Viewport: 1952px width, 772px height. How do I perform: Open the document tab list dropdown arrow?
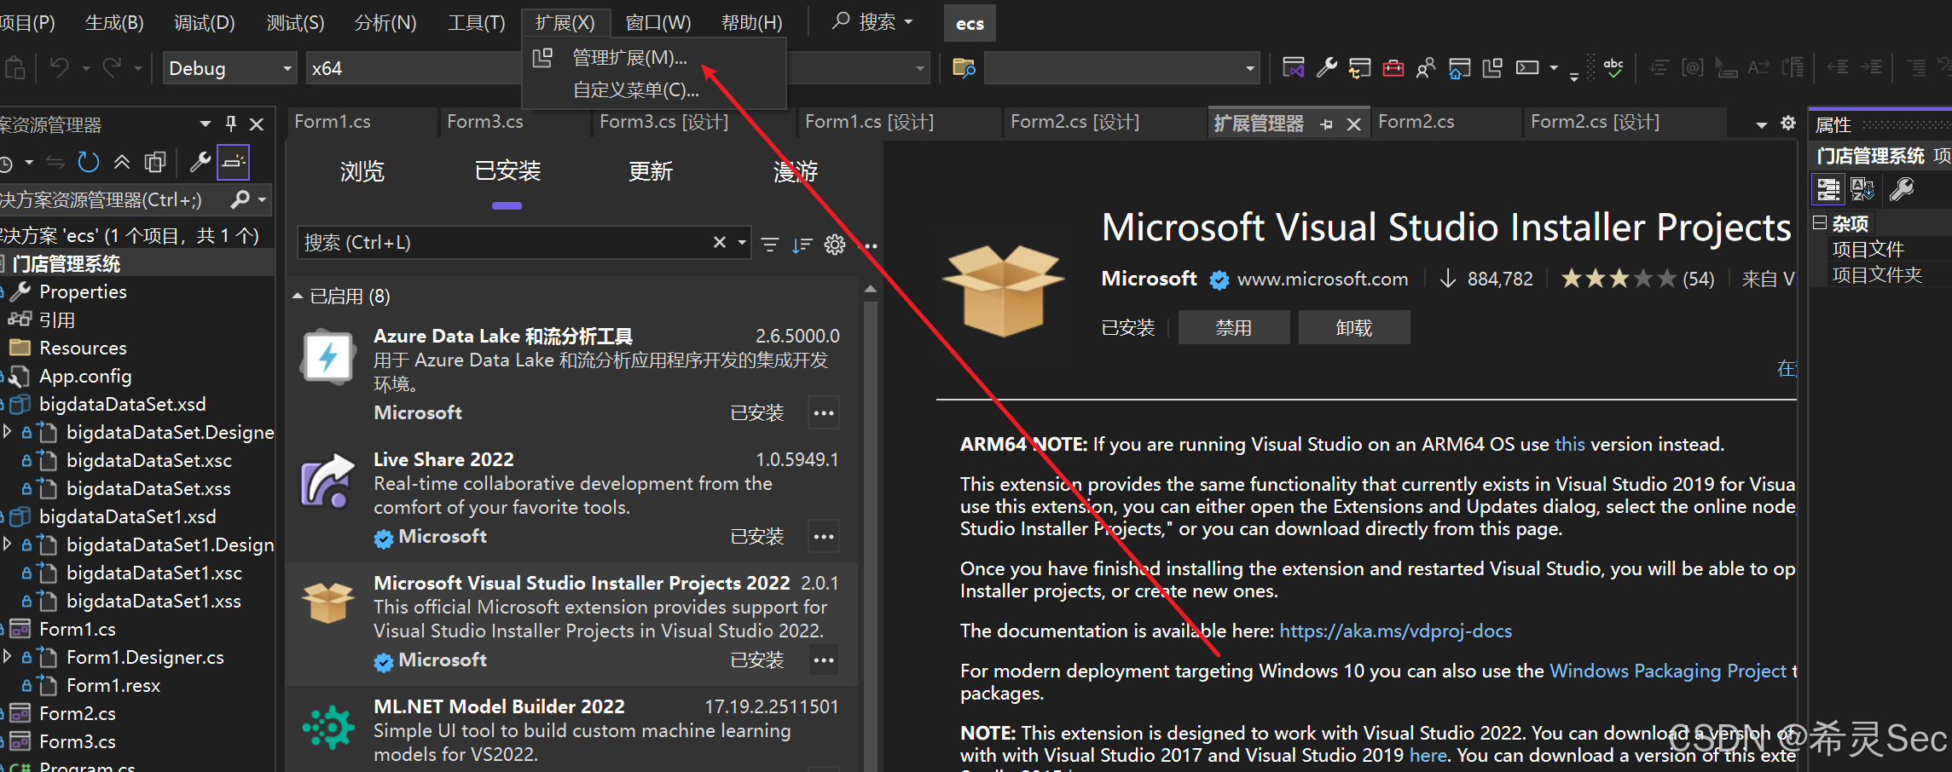pyautogui.click(x=1762, y=124)
